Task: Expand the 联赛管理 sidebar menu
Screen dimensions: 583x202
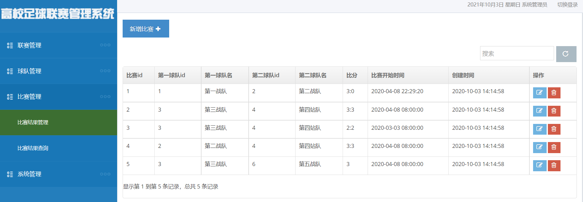Action: pos(59,45)
